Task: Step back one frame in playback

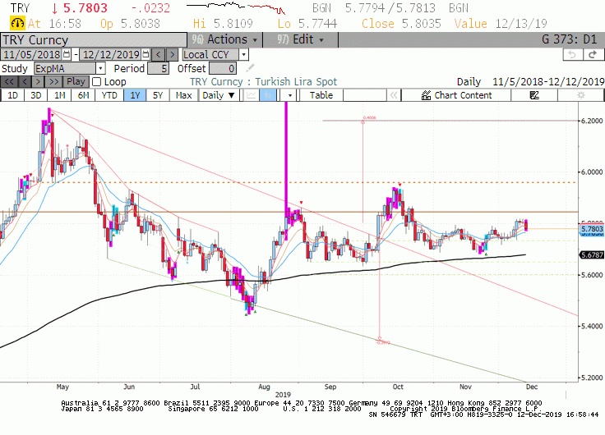Action: click(25, 82)
